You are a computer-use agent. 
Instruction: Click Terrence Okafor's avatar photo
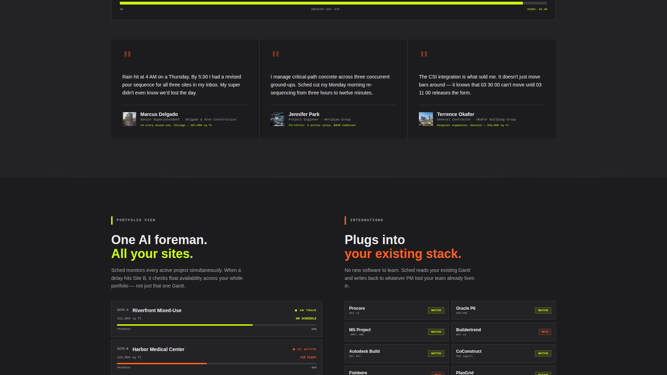click(426, 119)
